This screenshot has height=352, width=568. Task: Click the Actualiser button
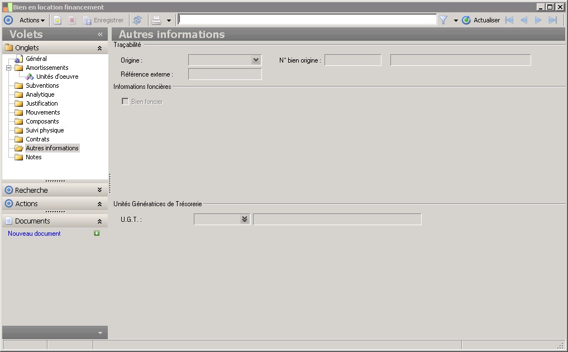coord(481,20)
